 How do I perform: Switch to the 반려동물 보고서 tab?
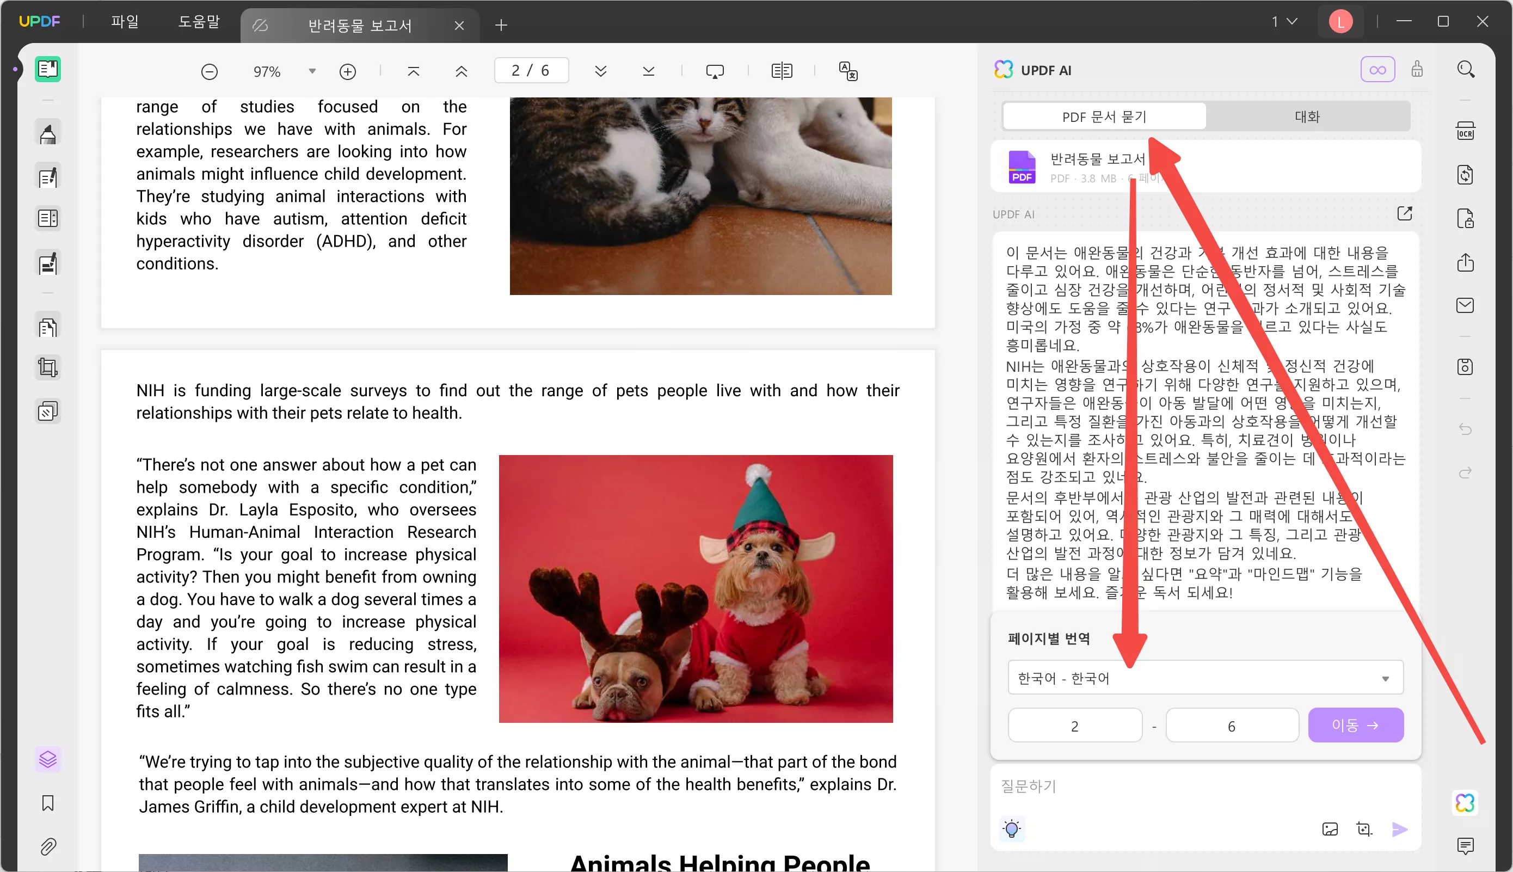(x=360, y=25)
